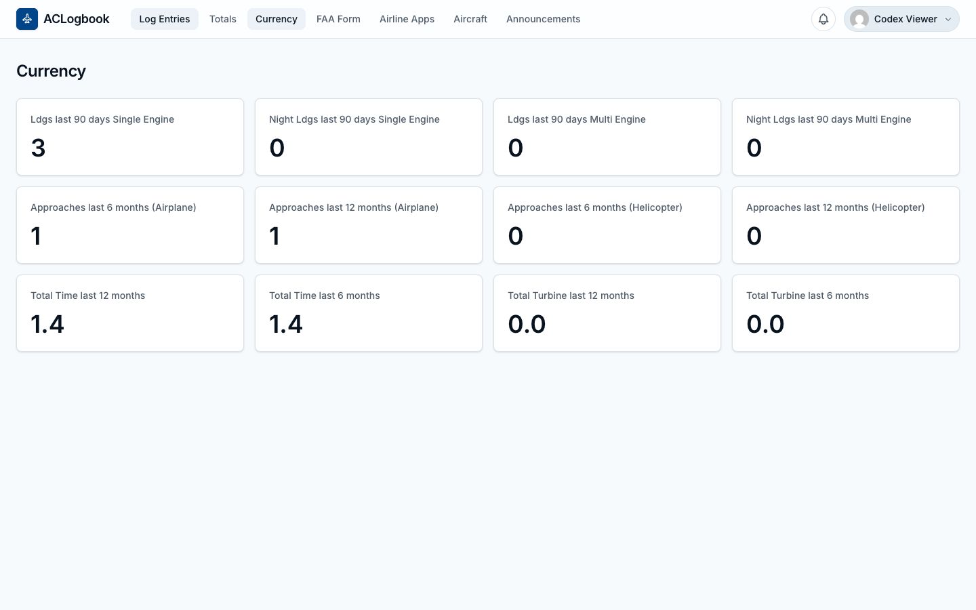Click the Codex Viewer user name

coord(906,19)
